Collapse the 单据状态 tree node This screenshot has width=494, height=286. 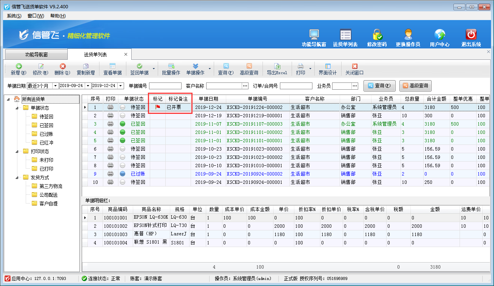(17, 108)
